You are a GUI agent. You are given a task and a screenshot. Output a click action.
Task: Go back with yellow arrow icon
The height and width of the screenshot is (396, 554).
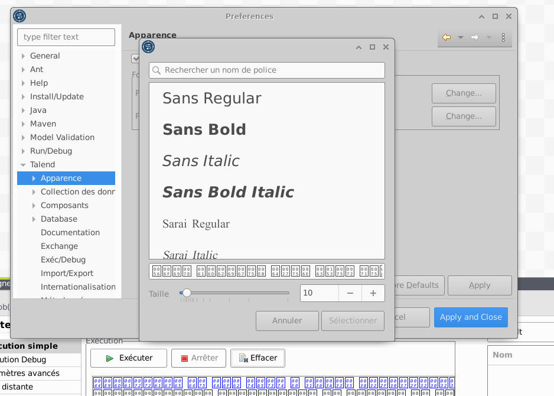tap(447, 37)
